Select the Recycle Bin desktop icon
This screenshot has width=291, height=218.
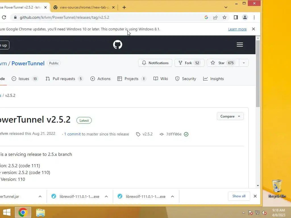(277, 189)
